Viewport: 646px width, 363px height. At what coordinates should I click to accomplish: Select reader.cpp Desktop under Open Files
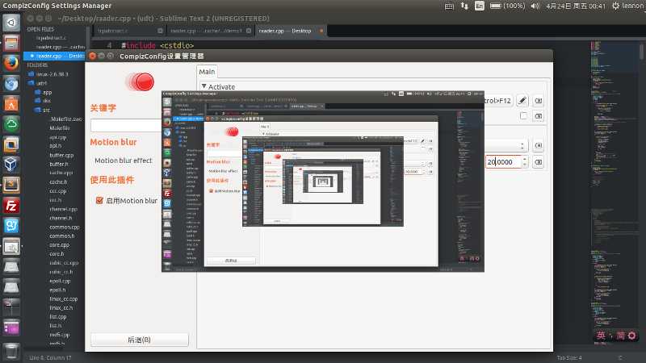click(54, 56)
